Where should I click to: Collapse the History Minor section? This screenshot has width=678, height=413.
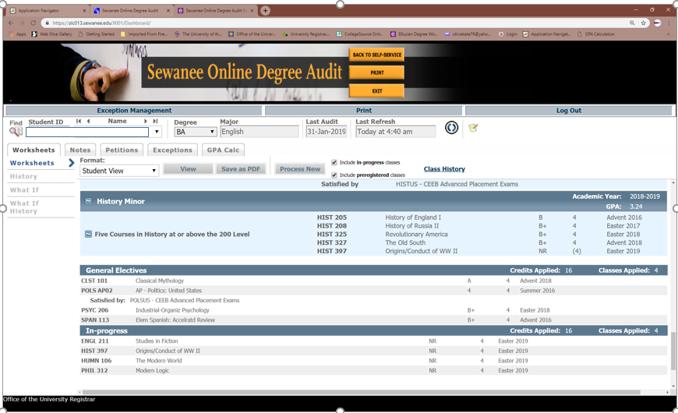[89, 201]
